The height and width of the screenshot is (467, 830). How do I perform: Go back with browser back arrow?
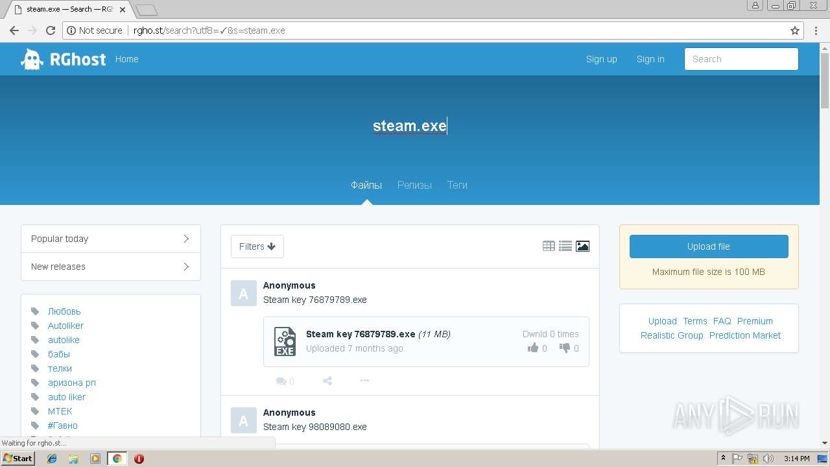click(x=14, y=30)
